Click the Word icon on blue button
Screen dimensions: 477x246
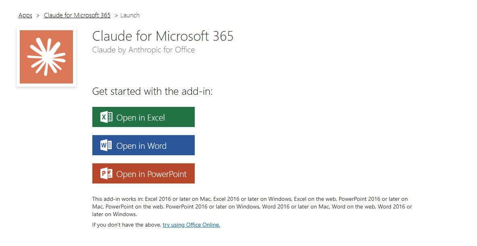point(106,145)
